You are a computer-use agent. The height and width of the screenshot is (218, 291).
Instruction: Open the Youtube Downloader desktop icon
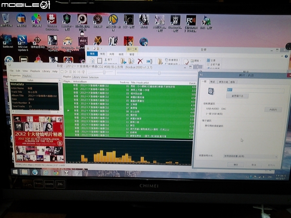(52, 21)
